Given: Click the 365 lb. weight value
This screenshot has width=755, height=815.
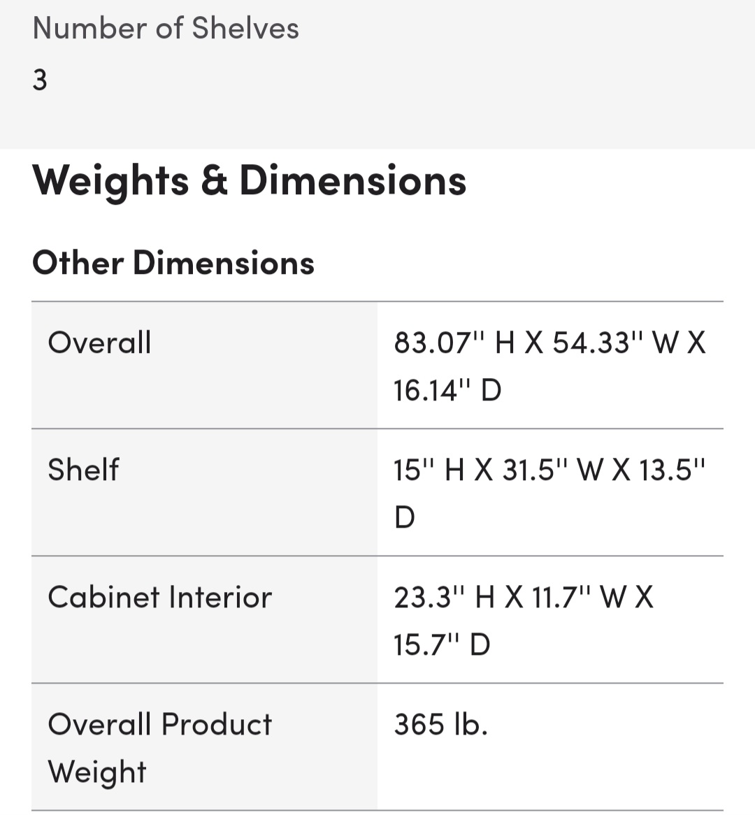Looking at the screenshot, I should (x=441, y=725).
